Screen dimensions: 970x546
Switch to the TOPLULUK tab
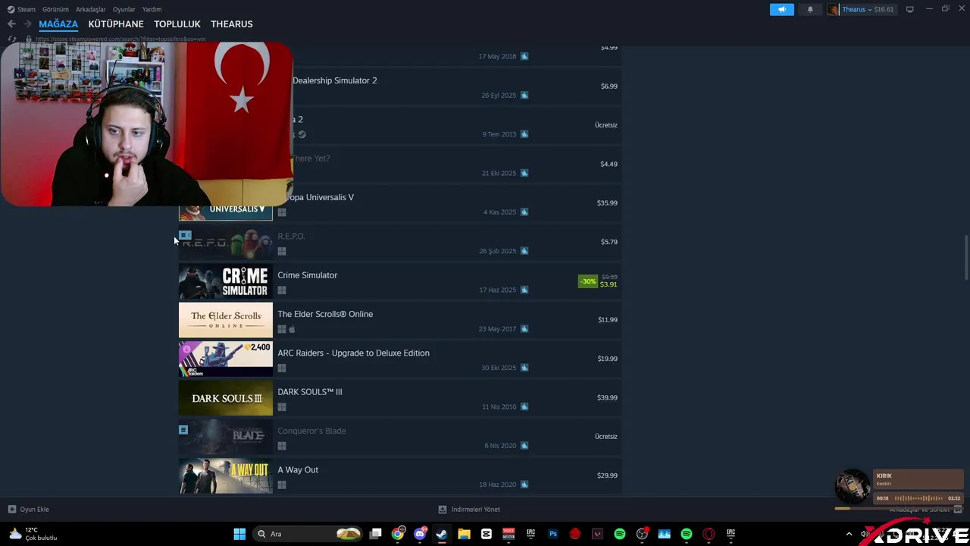point(177,24)
